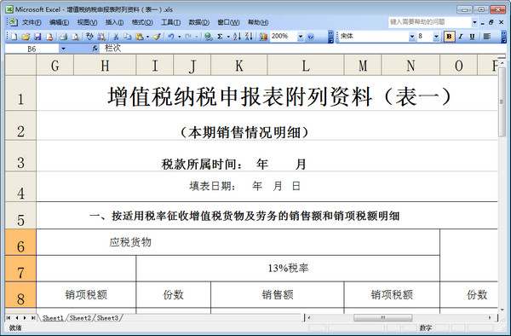The width and height of the screenshot is (511, 336).
Task: Expand the AutoSum functions dropdown arrow
Action: click(x=228, y=37)
